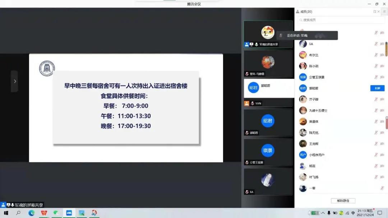The image size is (388, 218).
Task: Open WeChat from the taskbar
Action: pyautogui.click(x=56, y=213)
